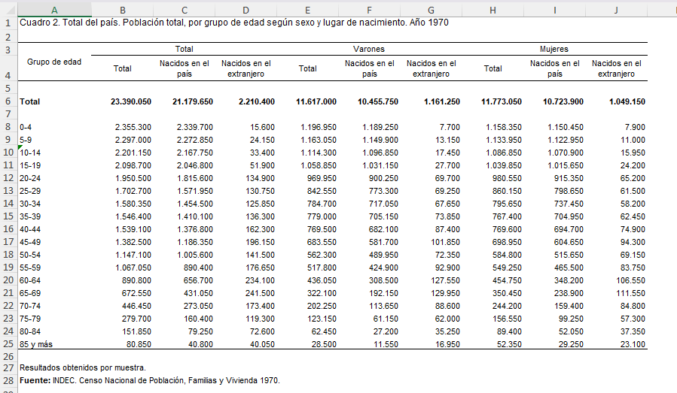Screen dimensions: 677x393
Task: Click the bold 'Total' label in row 6
Action: point(30,101)
